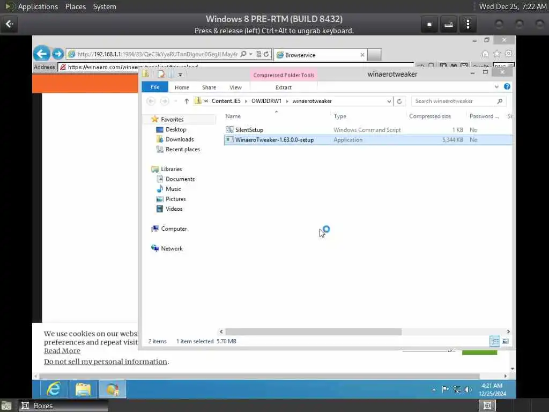Screen dimensions: 549x412
Task: Click the Search winaerotweaker box
Action: 458,101
